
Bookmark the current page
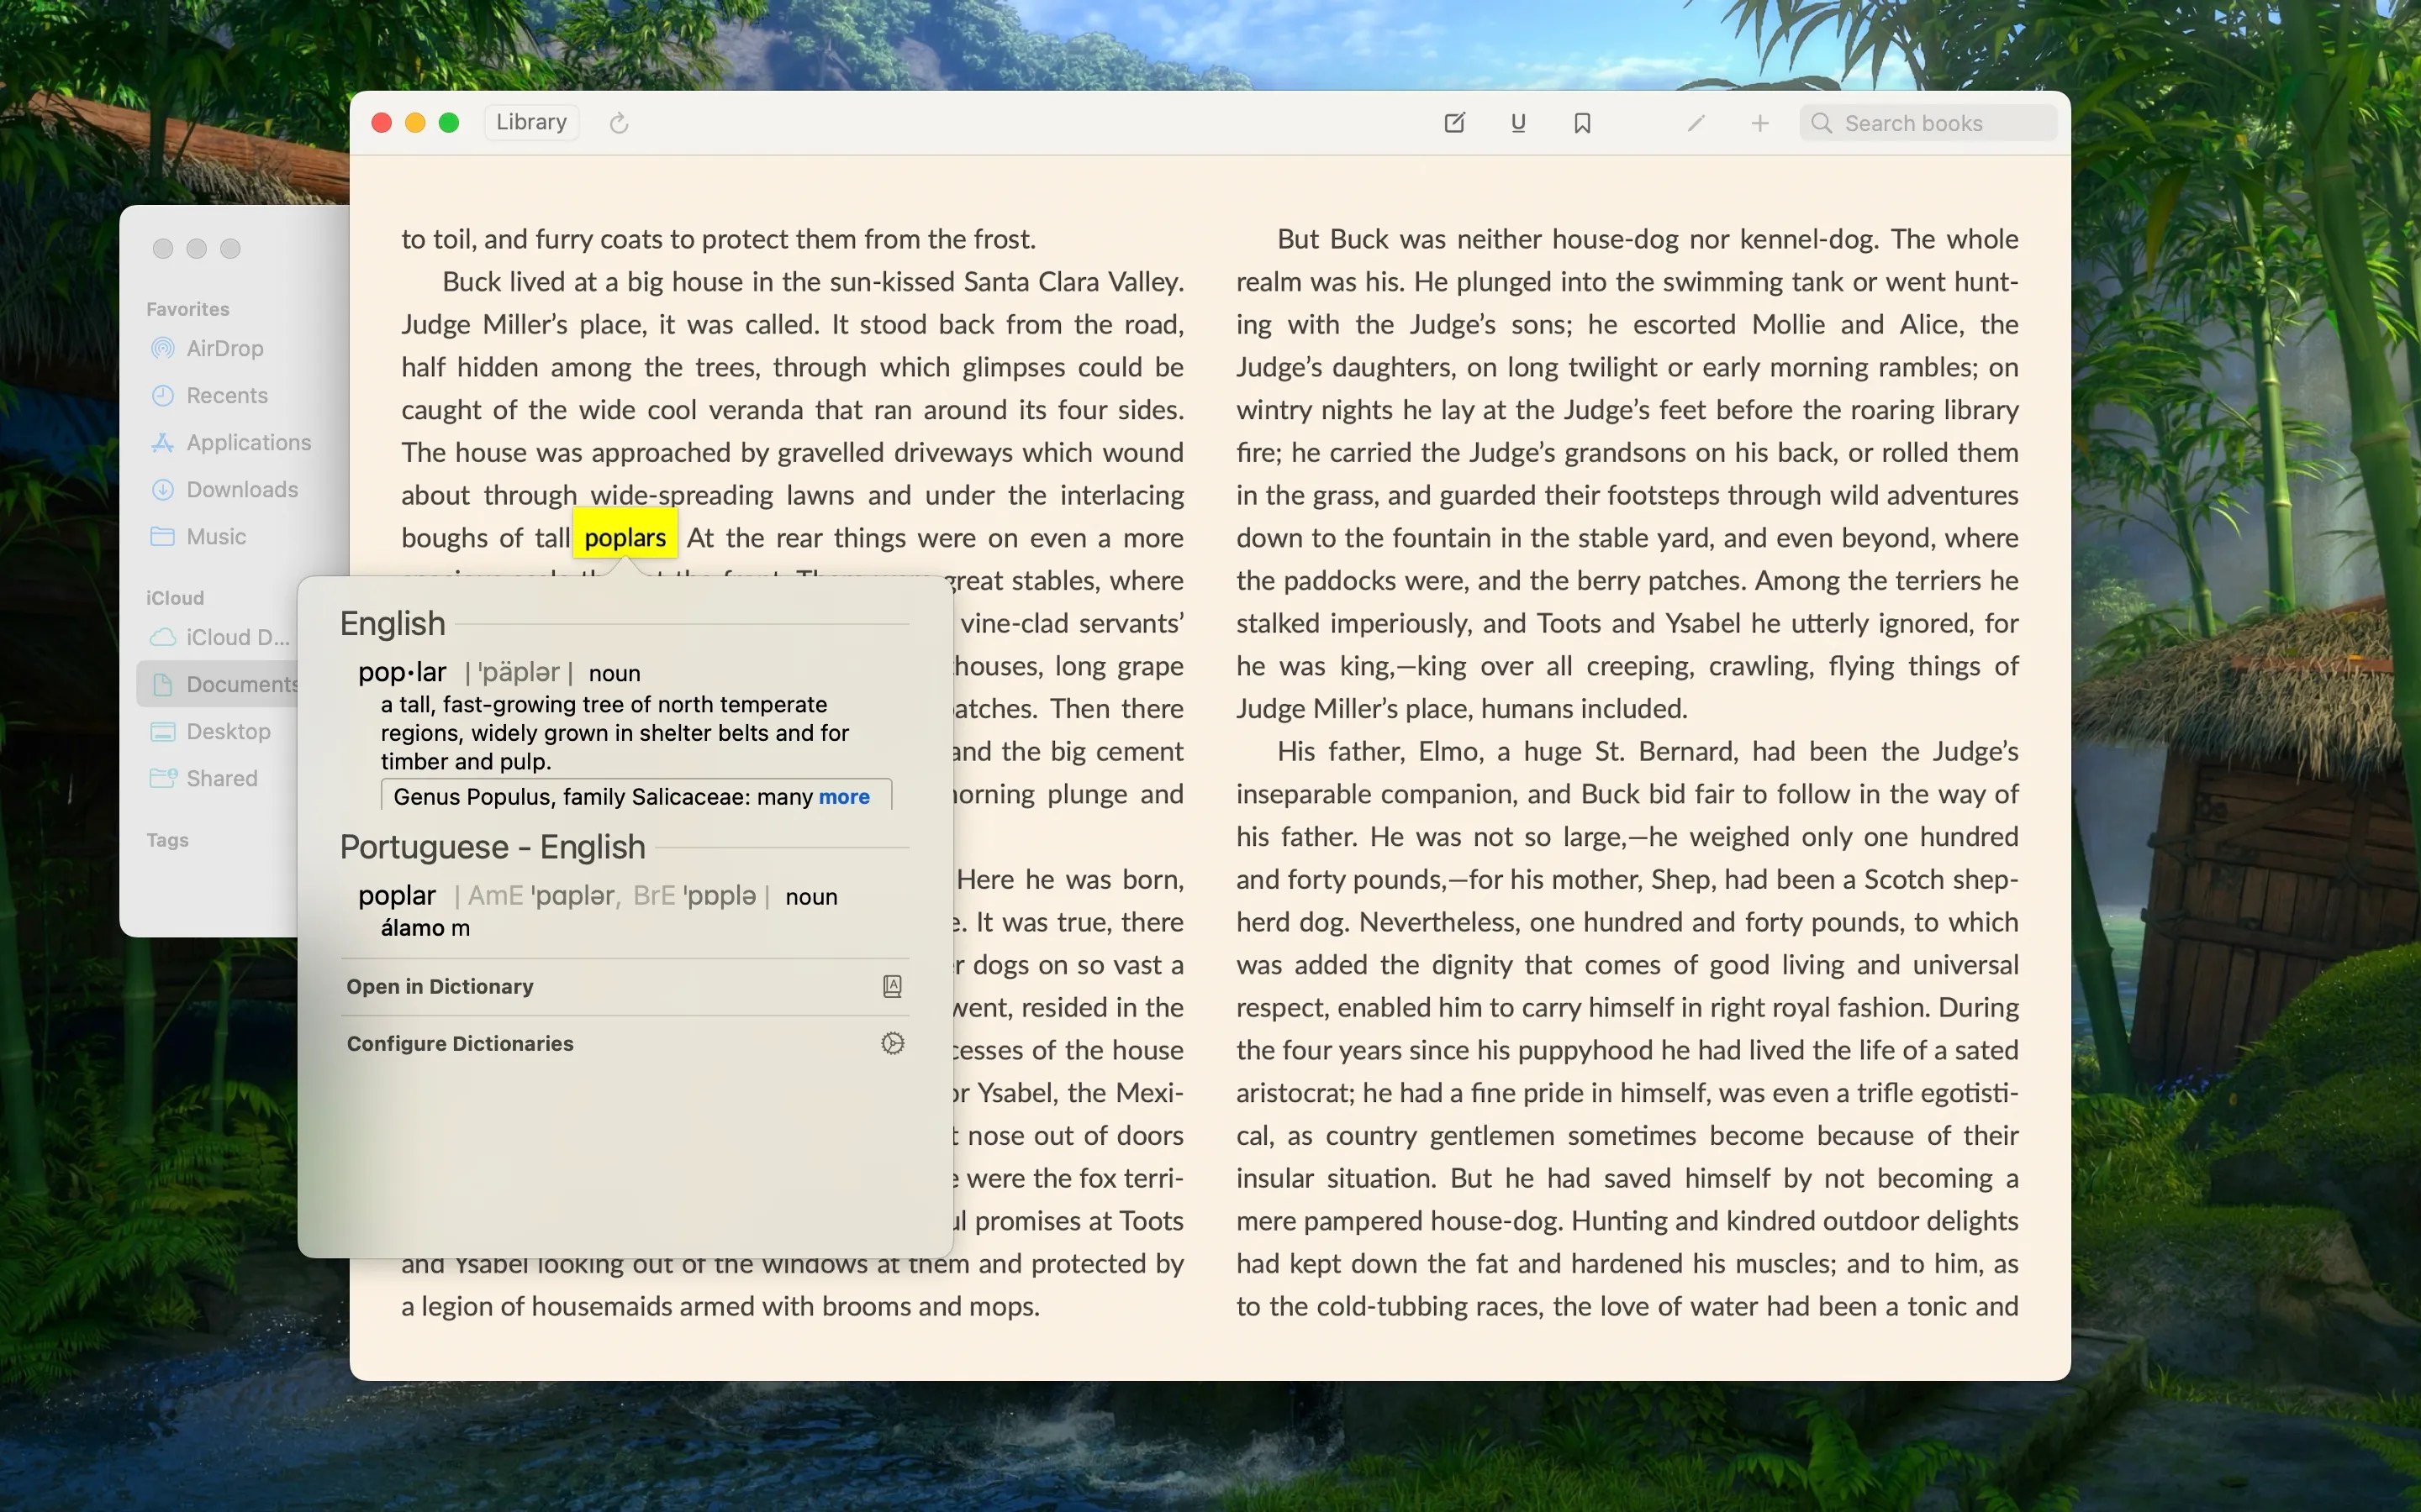point(1582,122)
